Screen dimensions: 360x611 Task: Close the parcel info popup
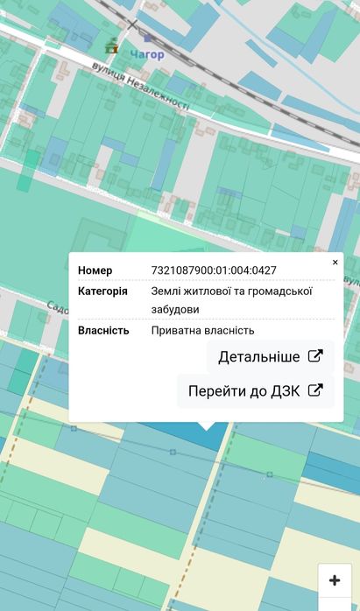(335, 263)
